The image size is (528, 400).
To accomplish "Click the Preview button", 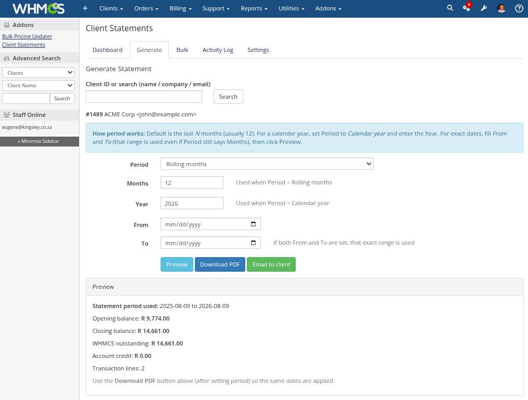I will [x=177, y=264].
